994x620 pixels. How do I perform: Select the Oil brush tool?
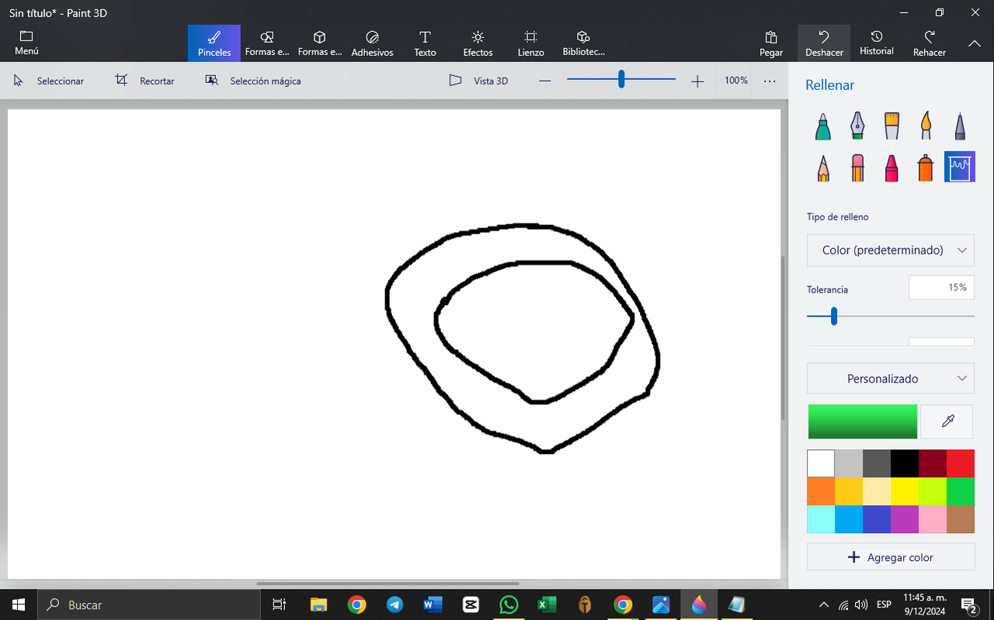coord(891,126)
